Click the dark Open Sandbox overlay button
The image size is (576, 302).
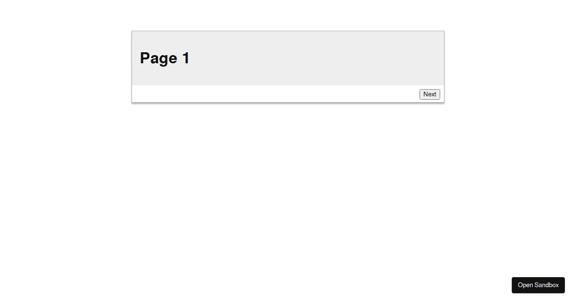[x=538, y=285]
